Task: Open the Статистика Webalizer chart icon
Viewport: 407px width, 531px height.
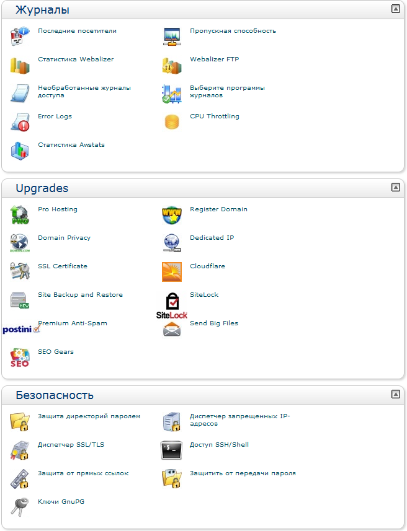Action: tap(20, 65)
